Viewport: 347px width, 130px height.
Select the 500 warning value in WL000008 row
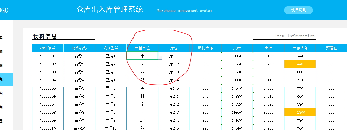(332, 112)
